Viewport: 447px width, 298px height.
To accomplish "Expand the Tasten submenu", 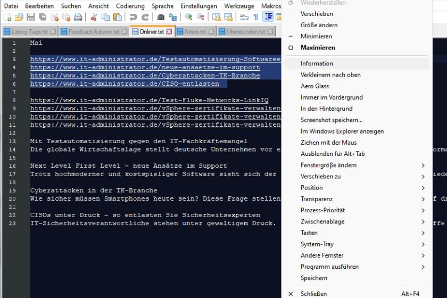I will pyautogui.click(x=357, y=233).
